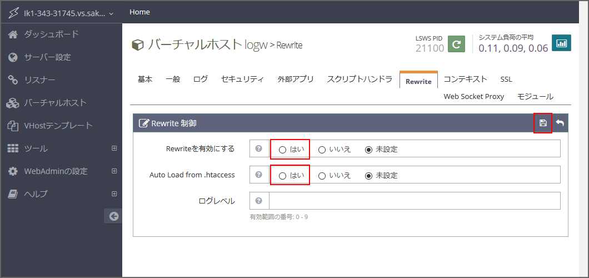Click the save floppy disk icon
Viewport: 589px width, 278px height.
click(x=543, y=123)
